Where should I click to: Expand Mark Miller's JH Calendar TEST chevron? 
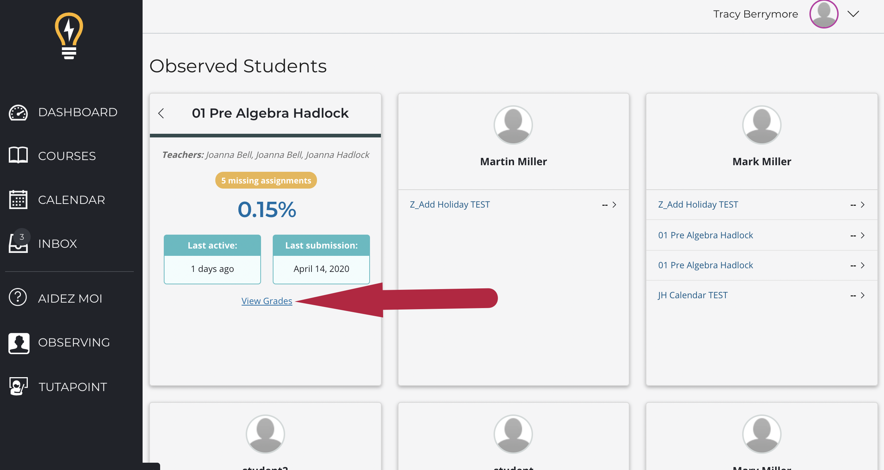click(x=863, y=295)
